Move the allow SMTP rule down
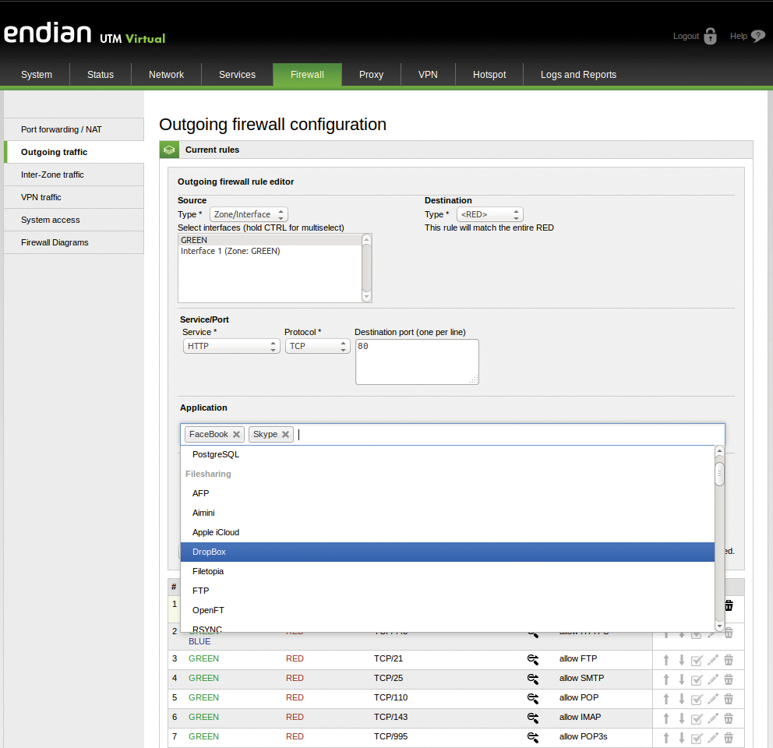The width and height of the screenshot is (773, 748). click(x=682, y=679)
